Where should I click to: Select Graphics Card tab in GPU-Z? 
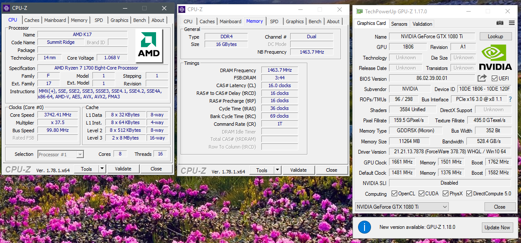371,23
